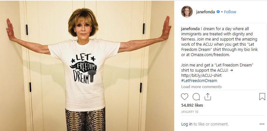Share the post with upload arrow icon
The width and height of the screenshot is (267, 131).
click(x=208, y=97)
